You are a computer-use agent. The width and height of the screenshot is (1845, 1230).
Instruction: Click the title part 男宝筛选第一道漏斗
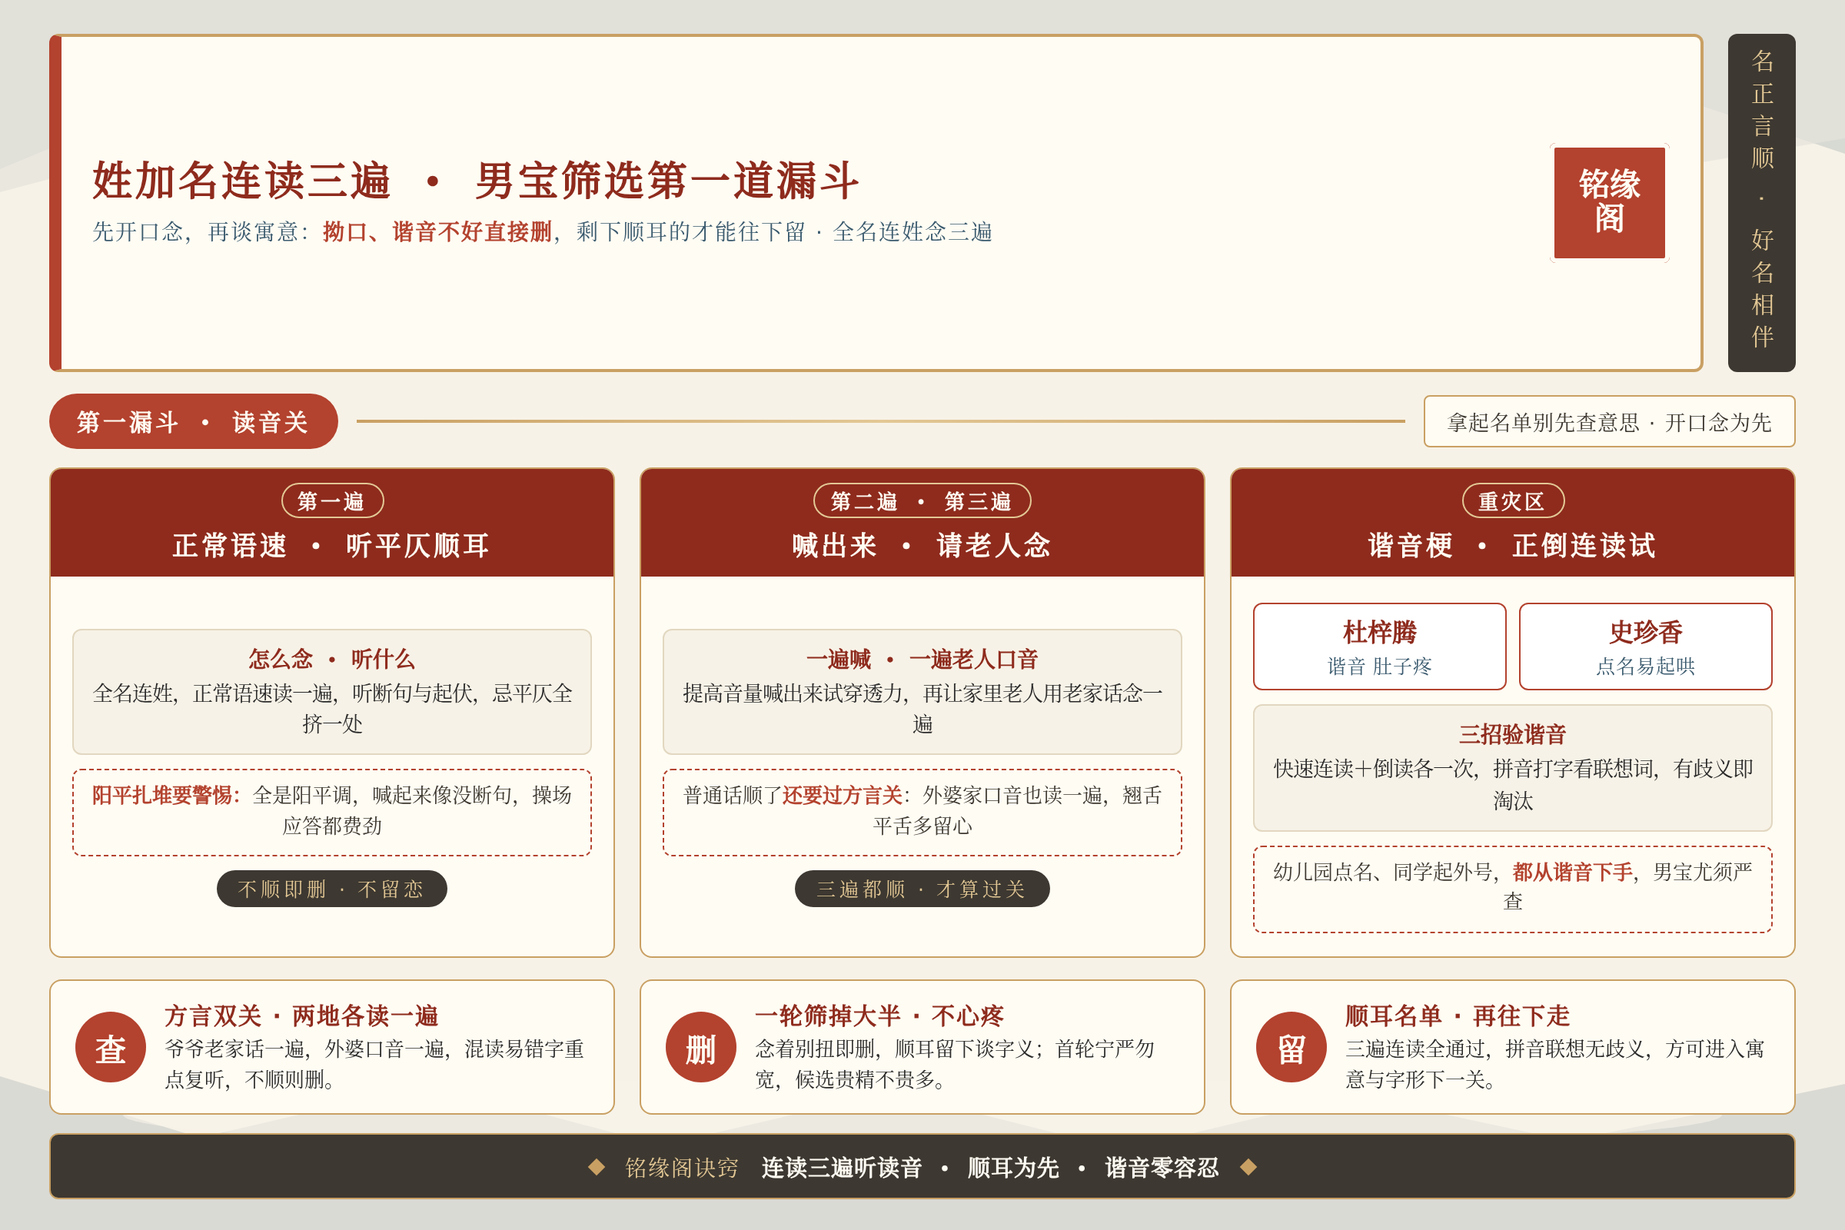click(x=667, y=181)
